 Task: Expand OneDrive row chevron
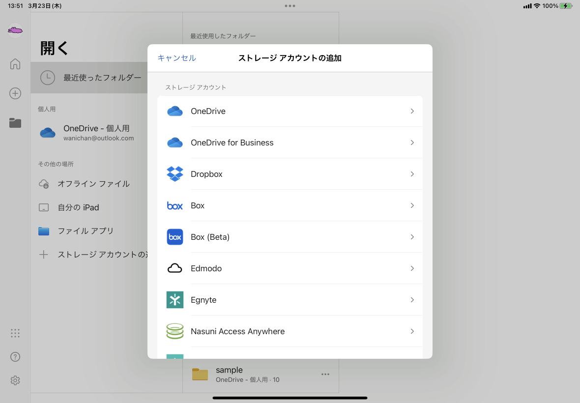pyautogui.click(x=412, y=111)
